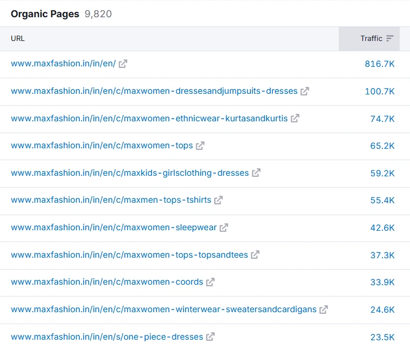Click external link icon for maxwomen-sleepwear
The image size is (410, 351).
tap(224, 228)
